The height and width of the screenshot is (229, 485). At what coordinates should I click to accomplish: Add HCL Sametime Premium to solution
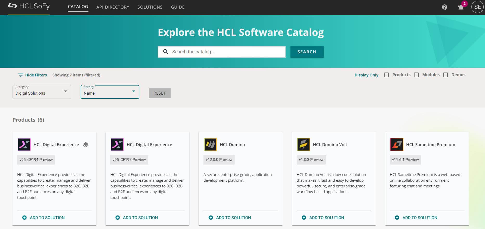[420, 218]
